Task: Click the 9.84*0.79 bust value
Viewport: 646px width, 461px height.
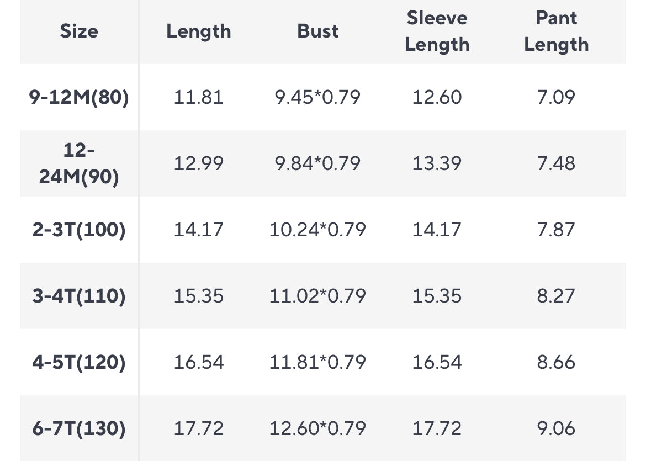Action: [x=317, y=163]
